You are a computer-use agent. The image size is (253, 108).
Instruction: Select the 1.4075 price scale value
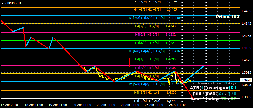click(246, 60)
